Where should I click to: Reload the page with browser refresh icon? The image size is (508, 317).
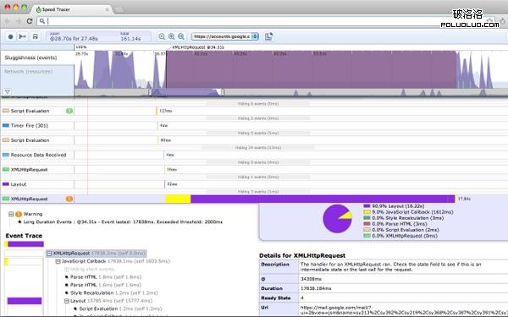pyautogui.click(x=30, y=21)
